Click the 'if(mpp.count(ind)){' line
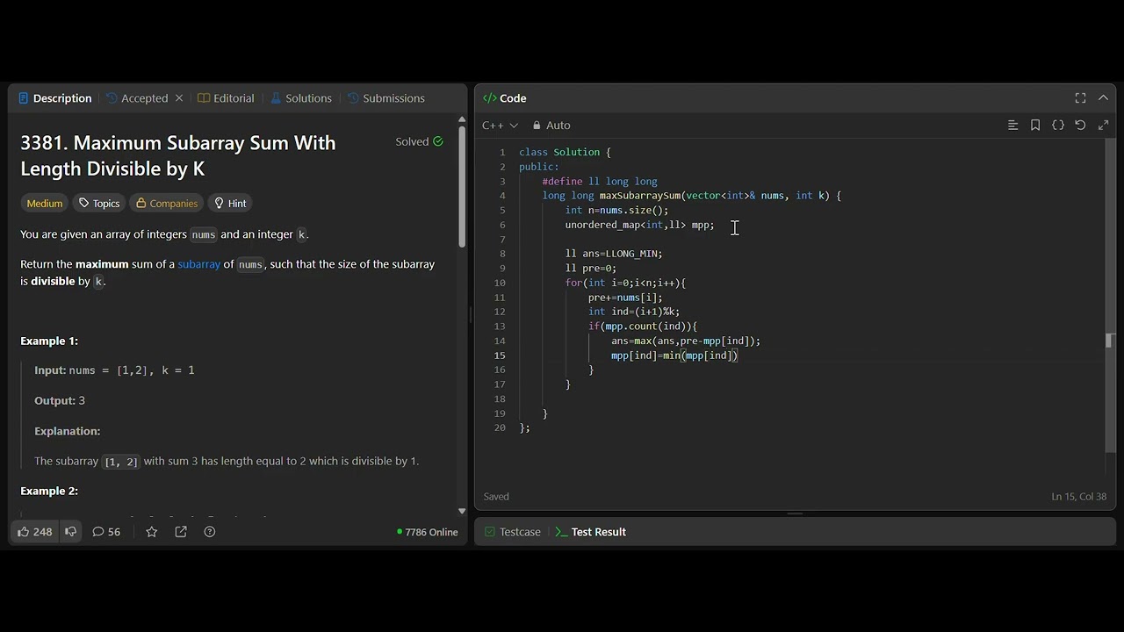The image size is (1124, 632). click(x=643, y=327)
